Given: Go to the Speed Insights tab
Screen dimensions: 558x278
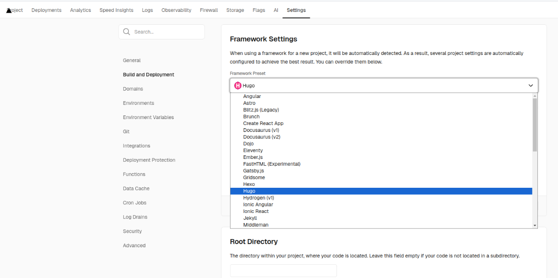Looking at the screenshot, I should coord(116,10).
